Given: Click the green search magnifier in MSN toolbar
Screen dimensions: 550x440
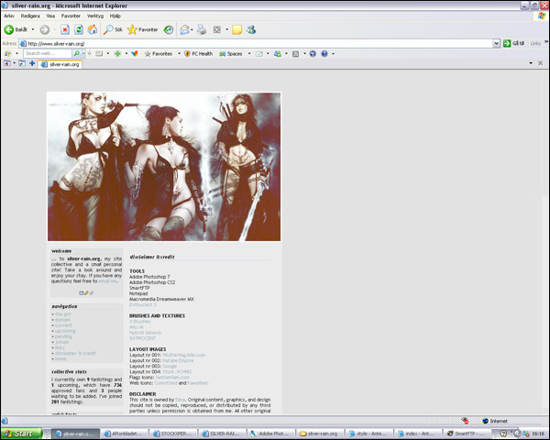Looking at the screenshot, I should pyautogui.click(x=76, y=54).
